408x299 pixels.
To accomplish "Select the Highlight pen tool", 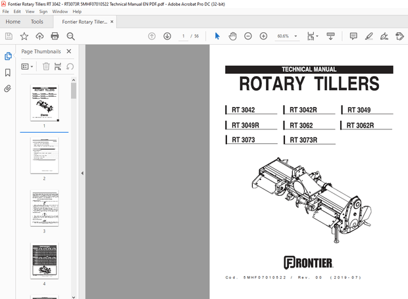I will point(369,36).
